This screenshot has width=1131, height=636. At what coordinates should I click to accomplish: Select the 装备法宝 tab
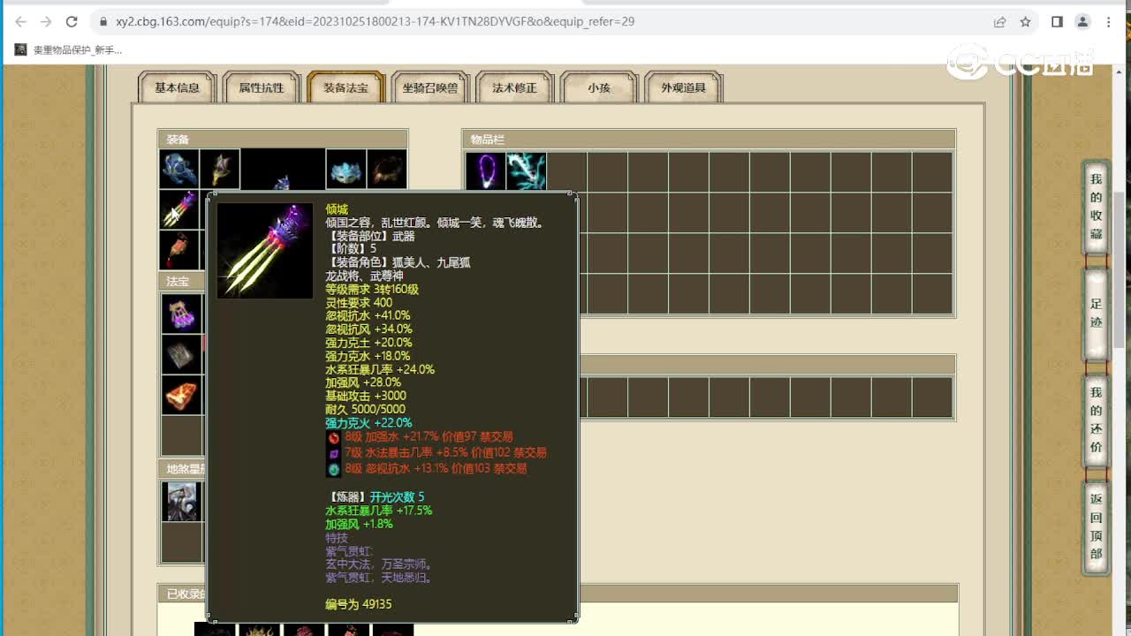click(x=345, y=87)
